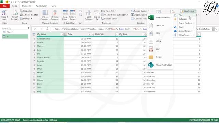Select row number 15
This screenshot has height=123, width=219.
(34, 92)
